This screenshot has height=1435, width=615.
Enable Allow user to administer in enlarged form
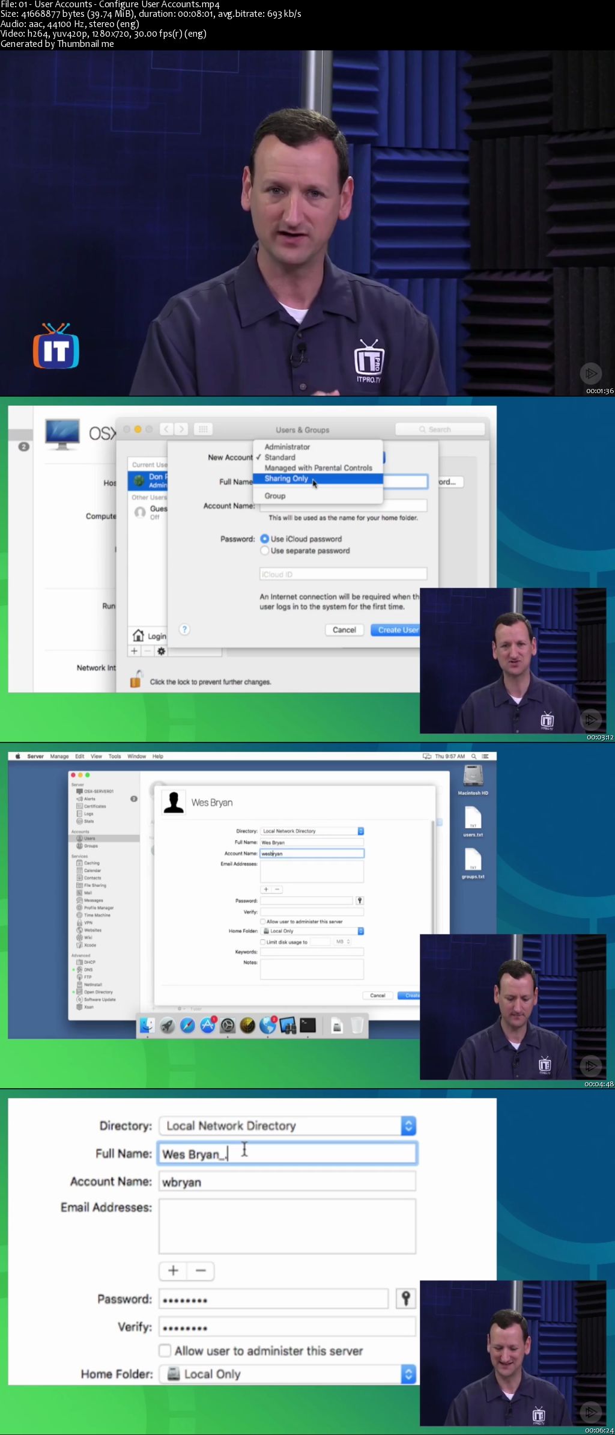coord(165,1350)
